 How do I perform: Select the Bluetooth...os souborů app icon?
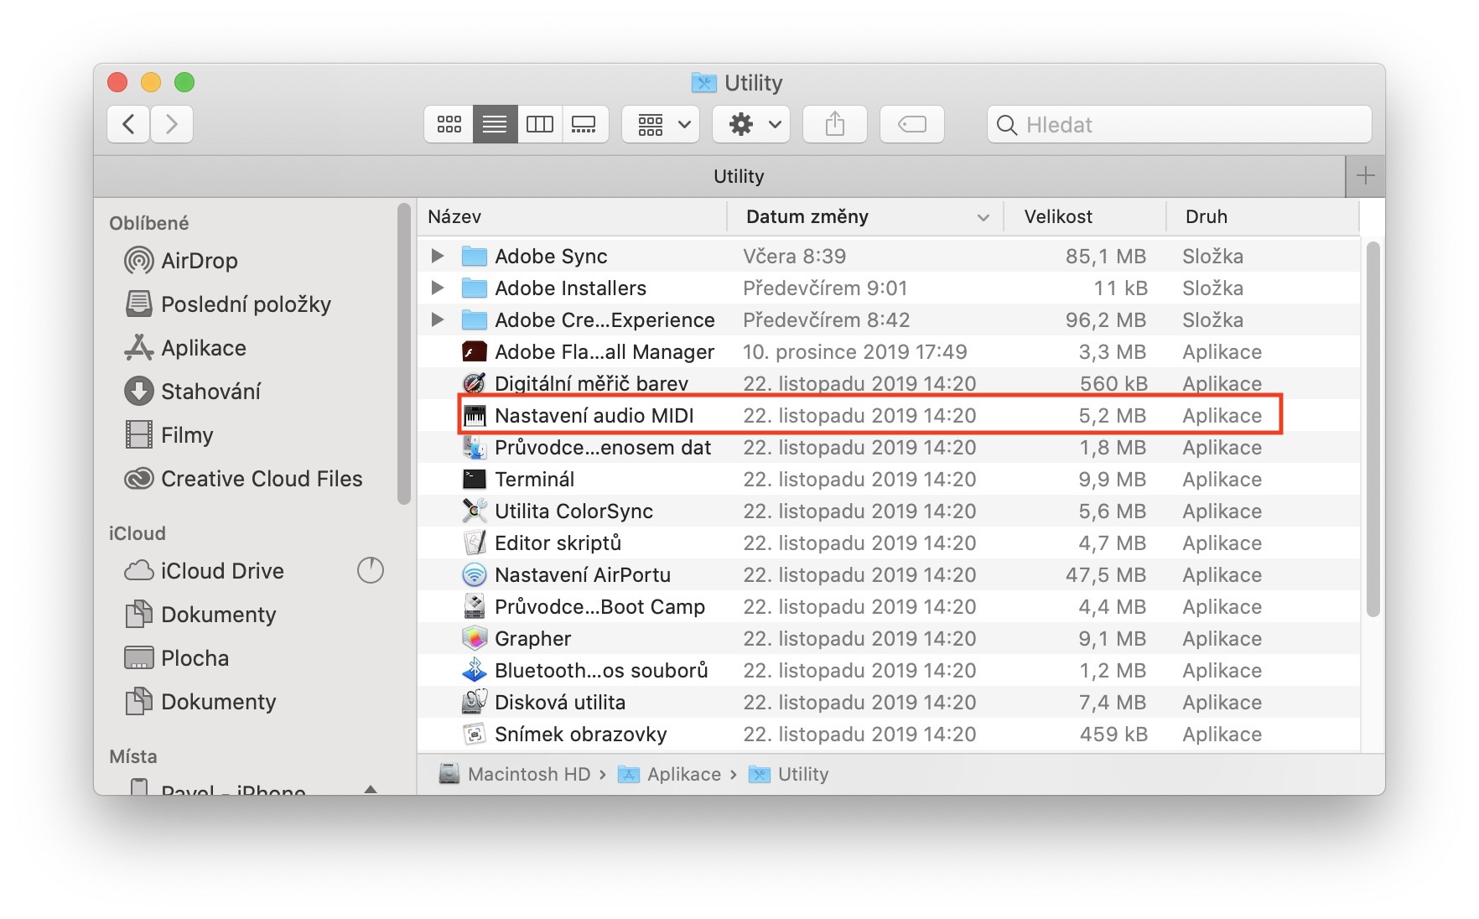tap(475, 670)
